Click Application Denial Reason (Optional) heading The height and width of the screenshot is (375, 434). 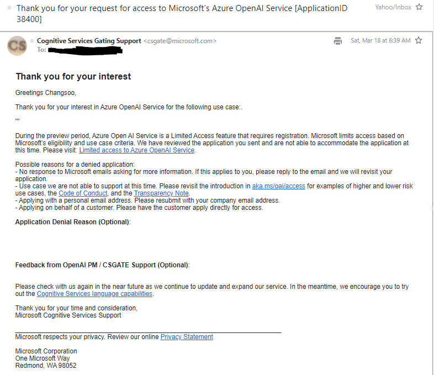[73, 222]
